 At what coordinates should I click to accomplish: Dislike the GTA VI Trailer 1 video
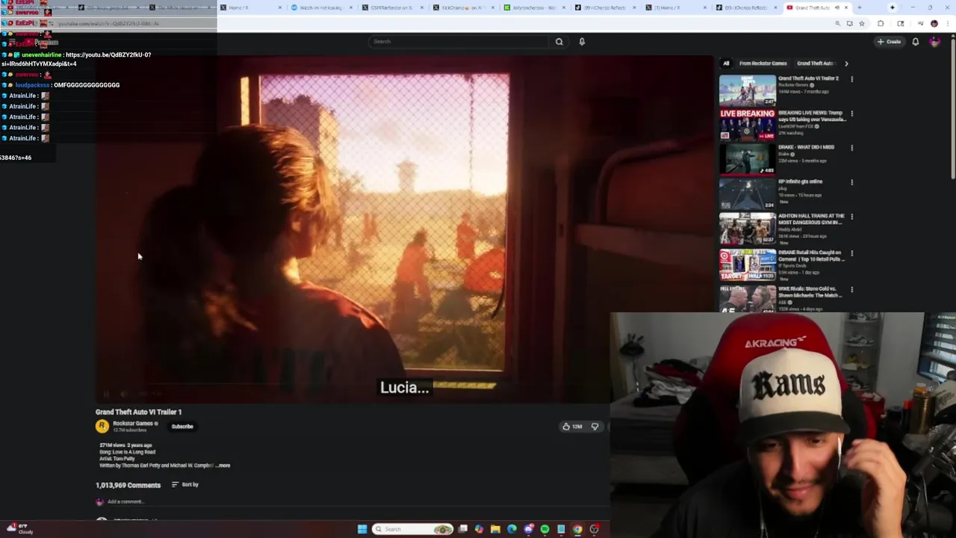595,427
